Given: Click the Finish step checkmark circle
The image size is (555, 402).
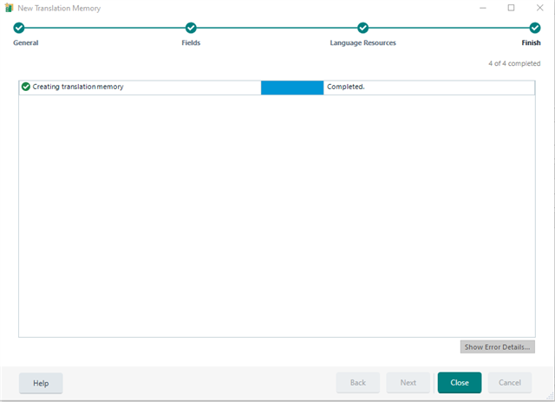Looking at the screenshot, I should (535, 28).
